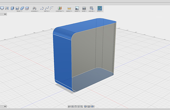Expand the collapsed comments panel dot at bottom left

pyautogui.click(x=5, y=106)
